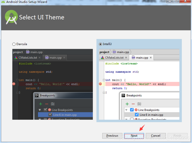
Task: Click "Darcula" label text
Action: 22,44
